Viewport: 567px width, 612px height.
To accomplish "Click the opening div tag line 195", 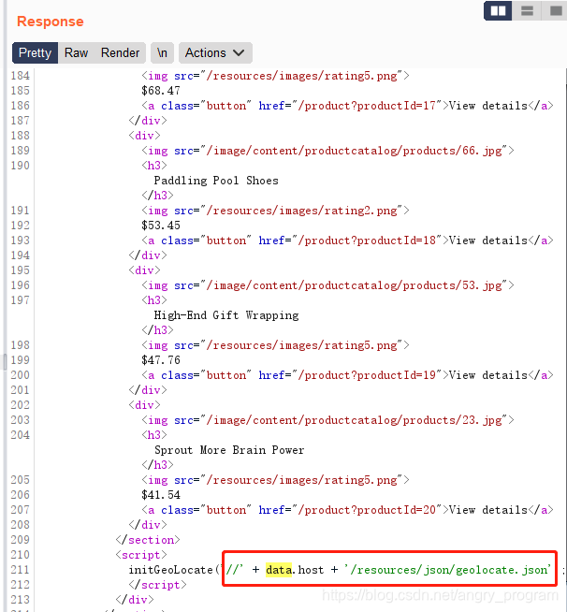I will [144, 270].
